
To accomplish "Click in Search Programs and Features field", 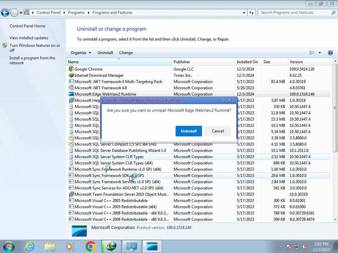I will click(x=295, y=13).
